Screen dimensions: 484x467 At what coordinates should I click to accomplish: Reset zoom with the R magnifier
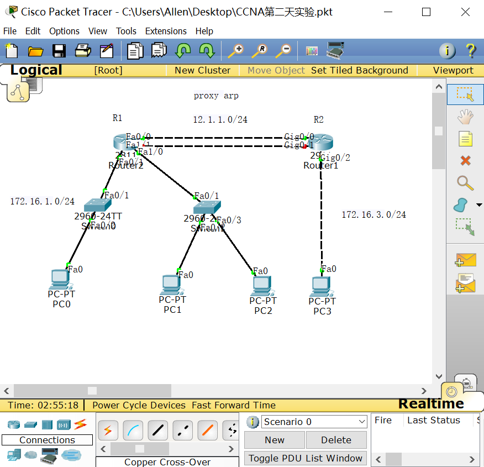pos(259,51)
